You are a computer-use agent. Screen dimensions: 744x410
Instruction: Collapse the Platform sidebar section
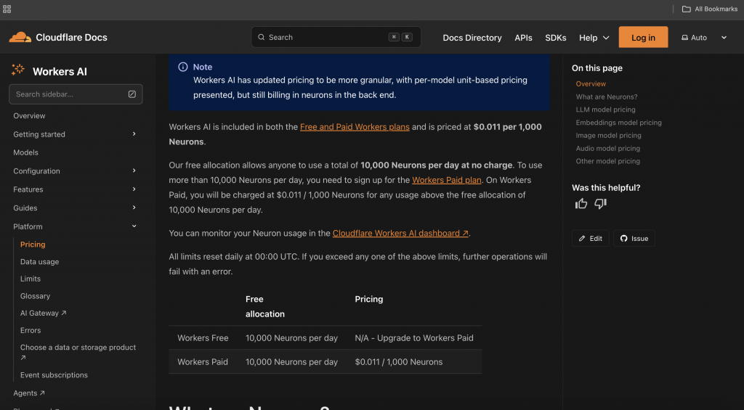134,226
